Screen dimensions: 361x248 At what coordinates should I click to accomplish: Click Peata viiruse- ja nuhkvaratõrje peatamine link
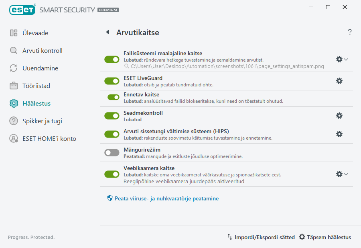click(x=167, y=198)
